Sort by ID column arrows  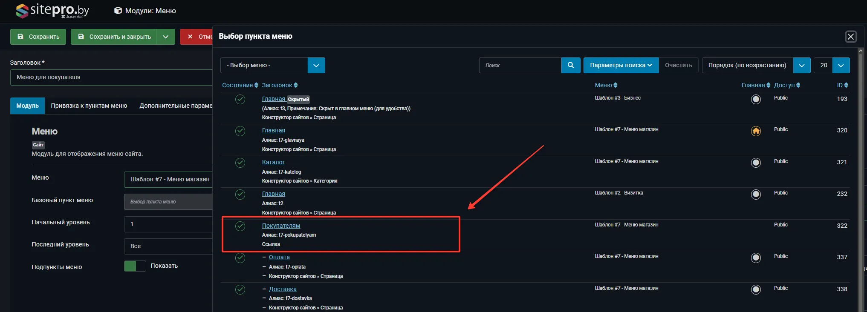tap(842, 85)
